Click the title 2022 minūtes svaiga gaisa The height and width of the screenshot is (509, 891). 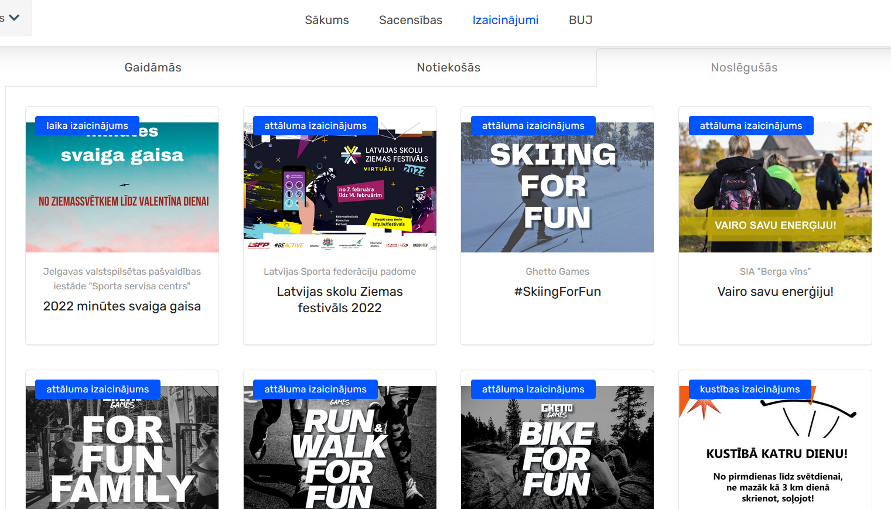tap(122, 306)
